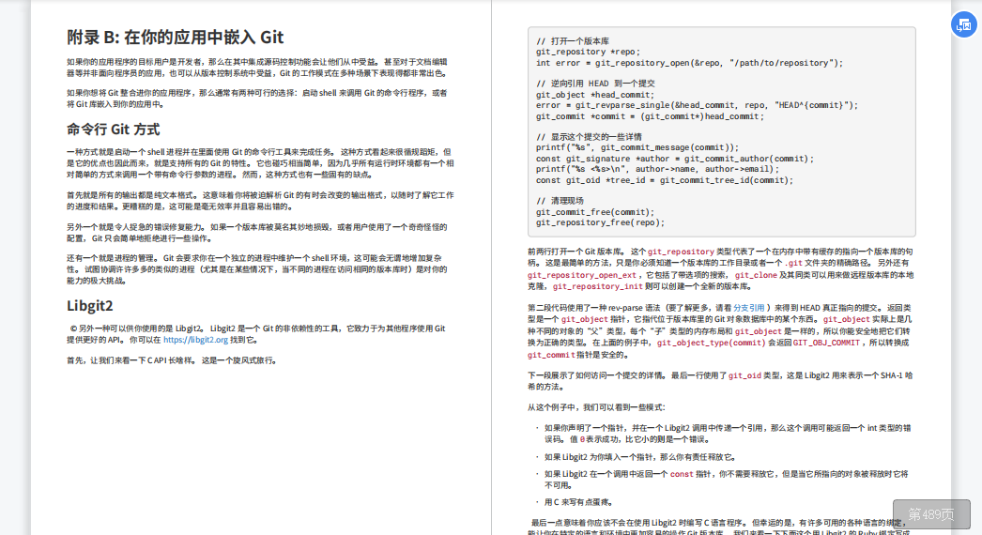Click the paragraph starting 另外一种可以供你使用的是 Libgit2
The height and width of the screenshot is (535, 982).
(x=256, y=334)
